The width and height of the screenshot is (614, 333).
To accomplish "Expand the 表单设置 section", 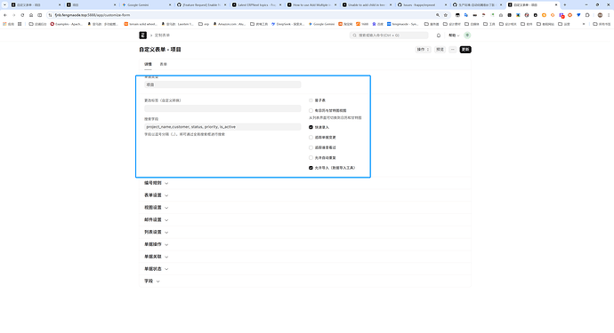I will (157, 195).
